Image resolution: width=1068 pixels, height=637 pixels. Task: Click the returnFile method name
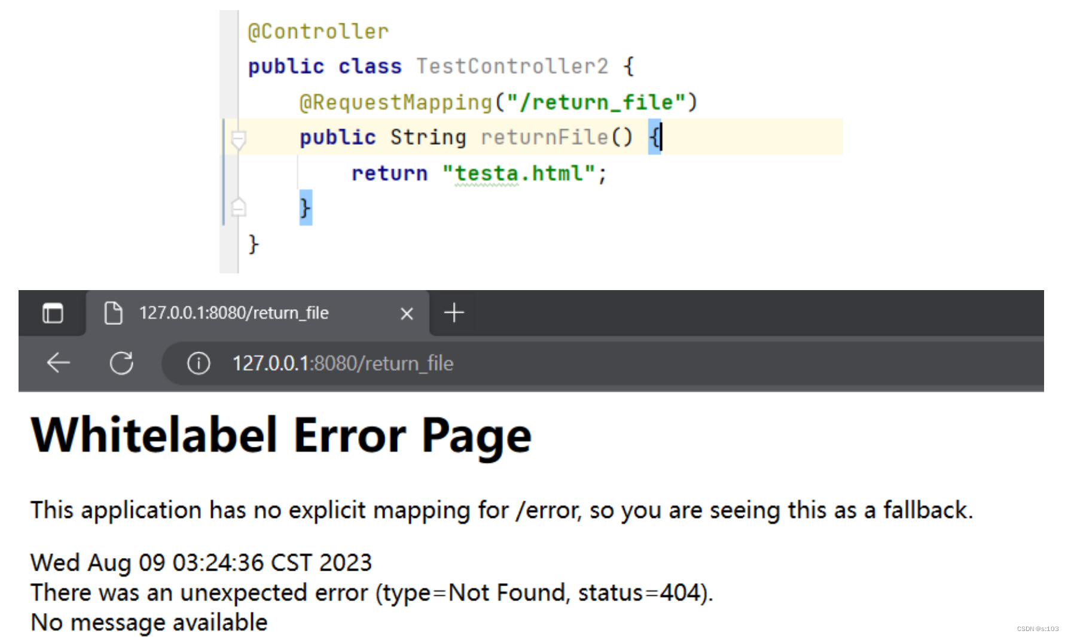pyautogui.click(x=544, y=137)
